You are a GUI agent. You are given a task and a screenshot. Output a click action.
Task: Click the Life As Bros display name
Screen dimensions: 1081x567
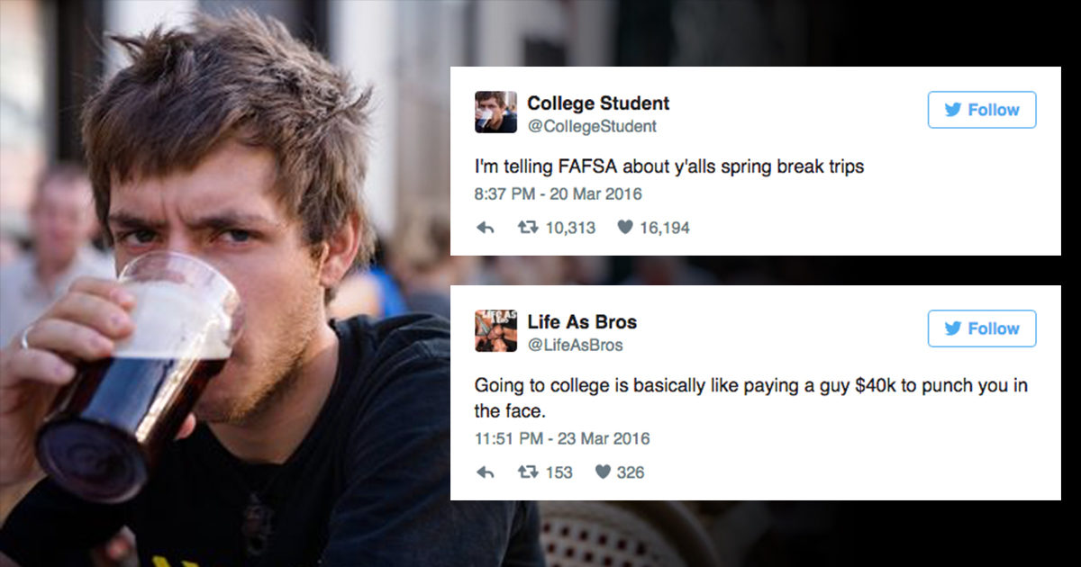582,322
